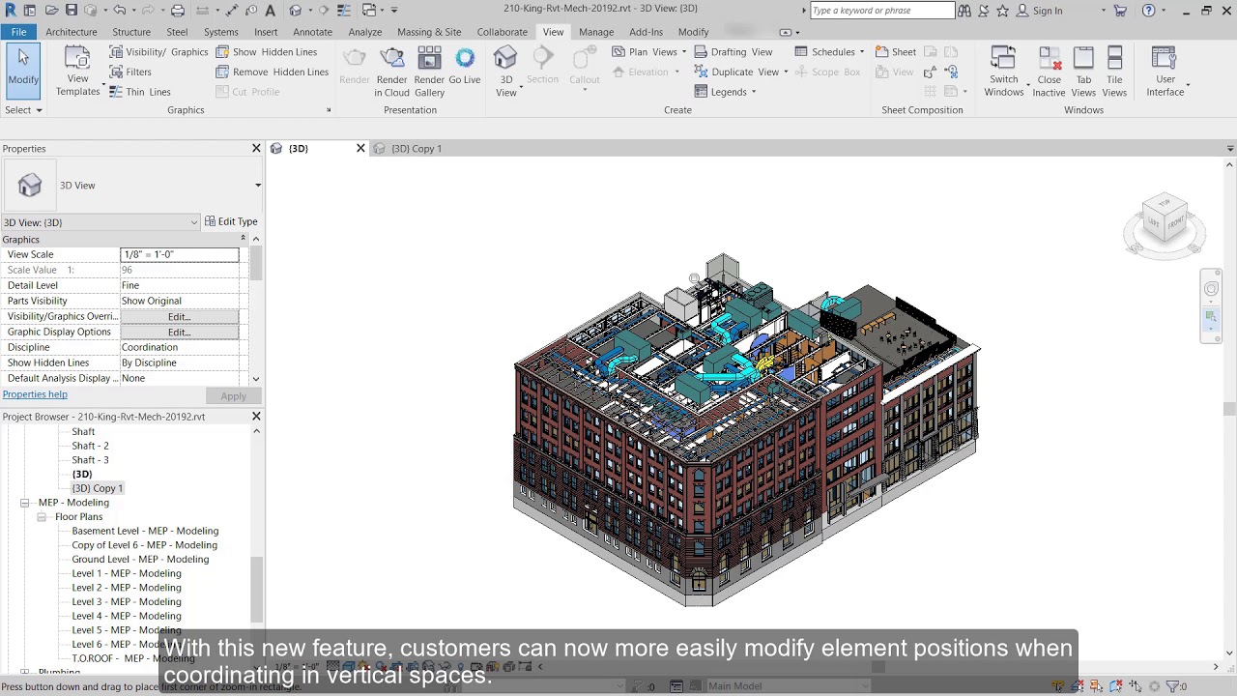
Task: Open User Interface options
Action: pyautogui.click(x=1165, y=72)
